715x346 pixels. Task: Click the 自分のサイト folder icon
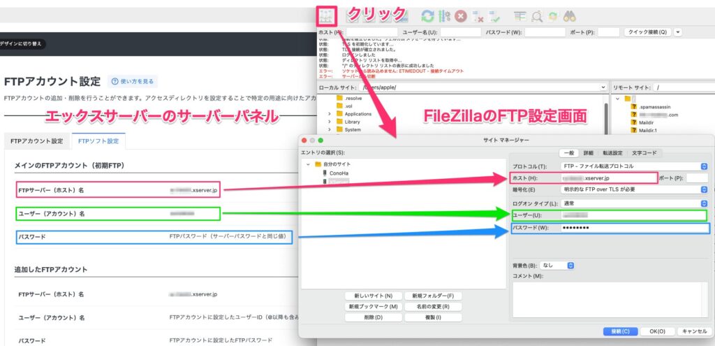[x=318, y=164]
